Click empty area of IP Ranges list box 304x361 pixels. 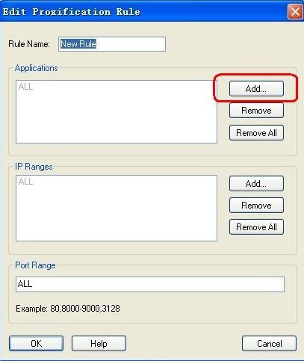(x=117, y=215)
